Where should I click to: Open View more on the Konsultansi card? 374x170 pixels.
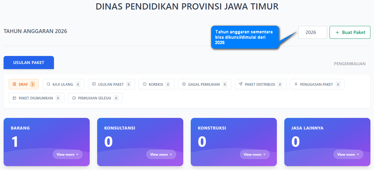(161, 155)
